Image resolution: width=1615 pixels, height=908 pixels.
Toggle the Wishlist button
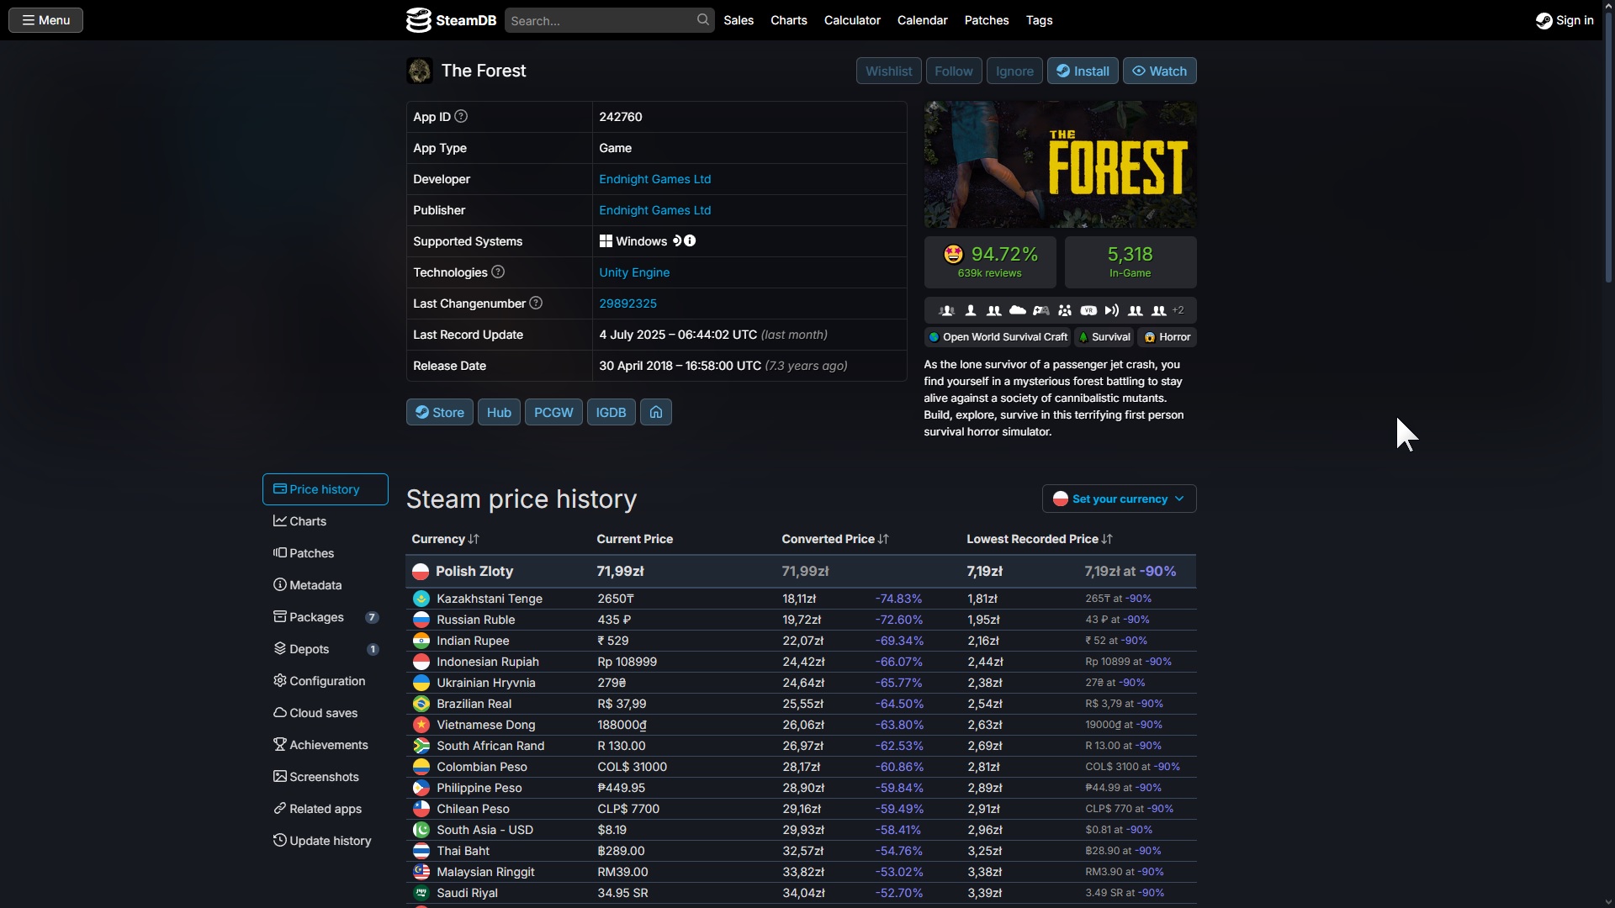[888, 71]
